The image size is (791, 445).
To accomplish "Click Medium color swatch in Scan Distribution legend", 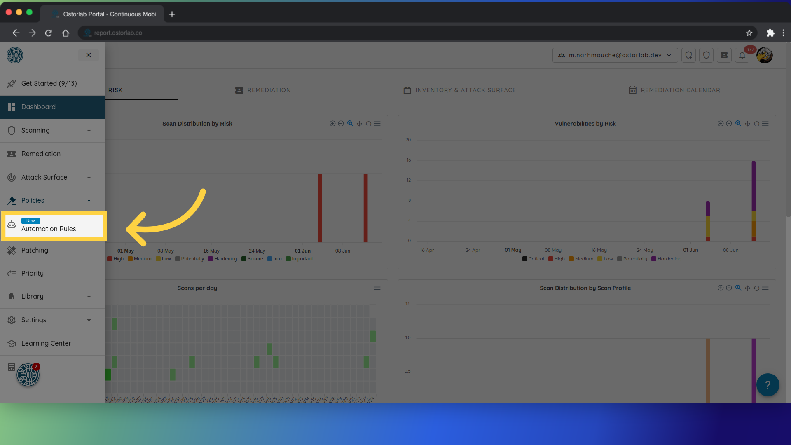I will click(130, 259).
